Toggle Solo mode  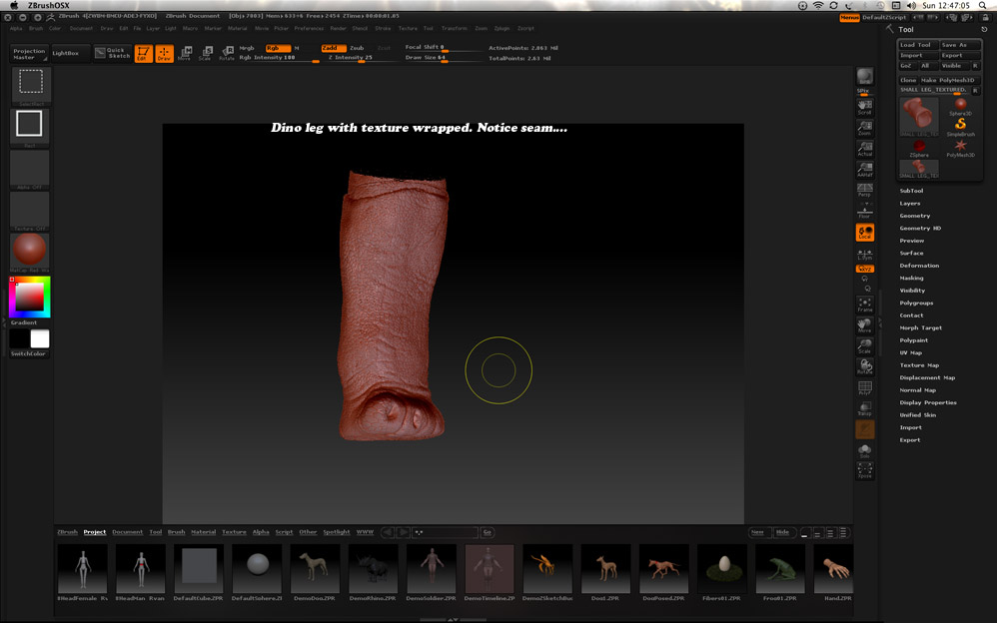coord(865,450)
